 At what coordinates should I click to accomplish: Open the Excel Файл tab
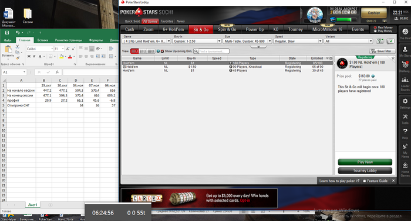pyautogui.click(x=8, y=40)
